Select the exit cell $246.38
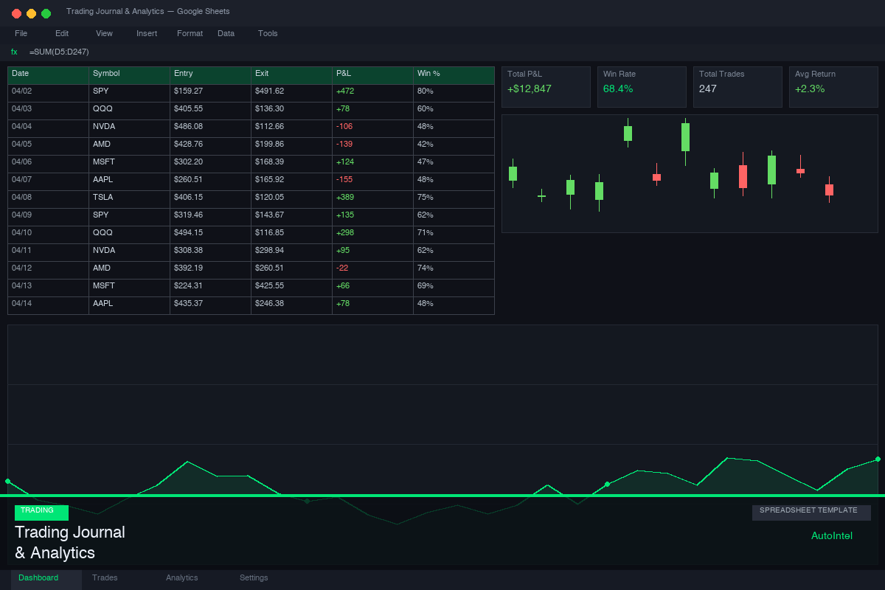The width and height of the screenshot is (885, 590). pyautogui.click(x=291, y=304)
